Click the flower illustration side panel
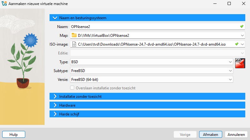Viewport: 250px width, 140px height. 22,67
